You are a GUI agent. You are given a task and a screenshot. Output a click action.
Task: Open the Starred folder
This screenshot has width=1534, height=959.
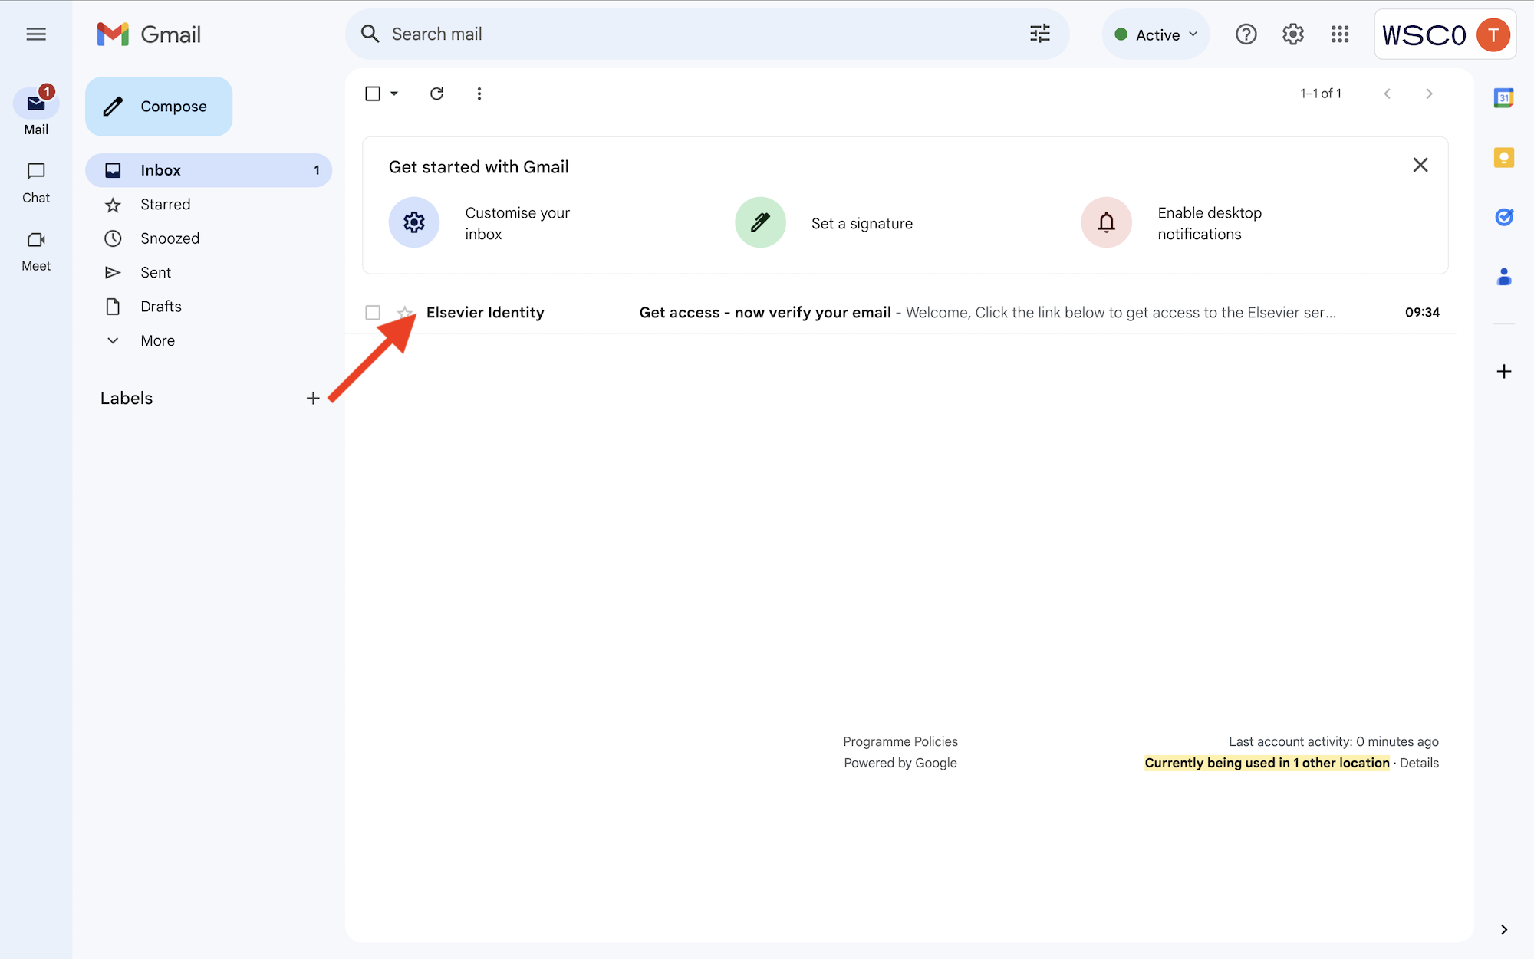[165, 205]
